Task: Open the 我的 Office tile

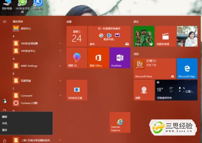Action: pos(98,58)
